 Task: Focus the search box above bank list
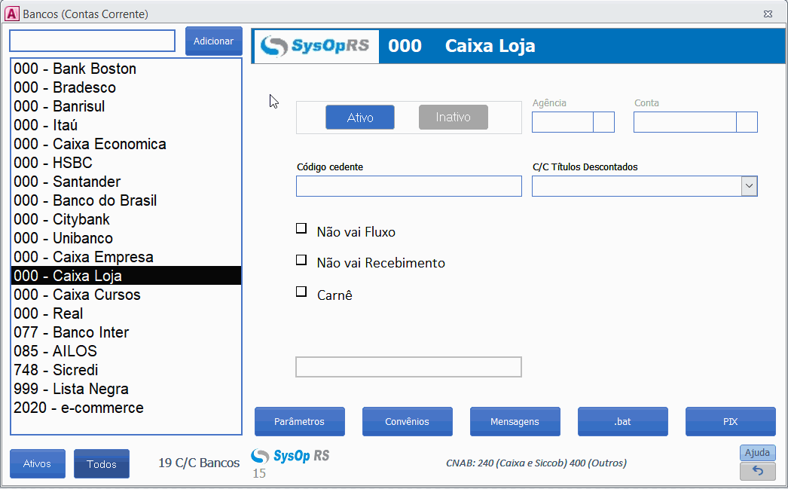93,41
